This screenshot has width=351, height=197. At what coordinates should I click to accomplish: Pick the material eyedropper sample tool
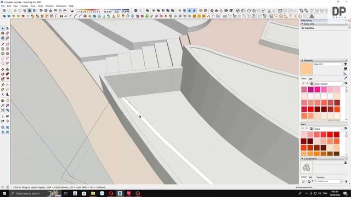[346, 78]
